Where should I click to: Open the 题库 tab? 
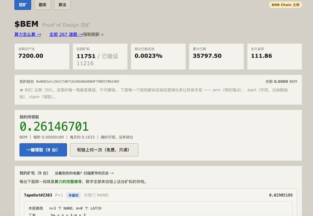(42, 5)
